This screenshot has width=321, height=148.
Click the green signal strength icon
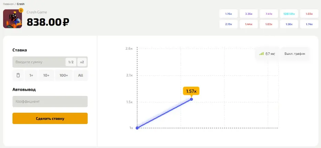pyautogui.click(x=261, y=54)
